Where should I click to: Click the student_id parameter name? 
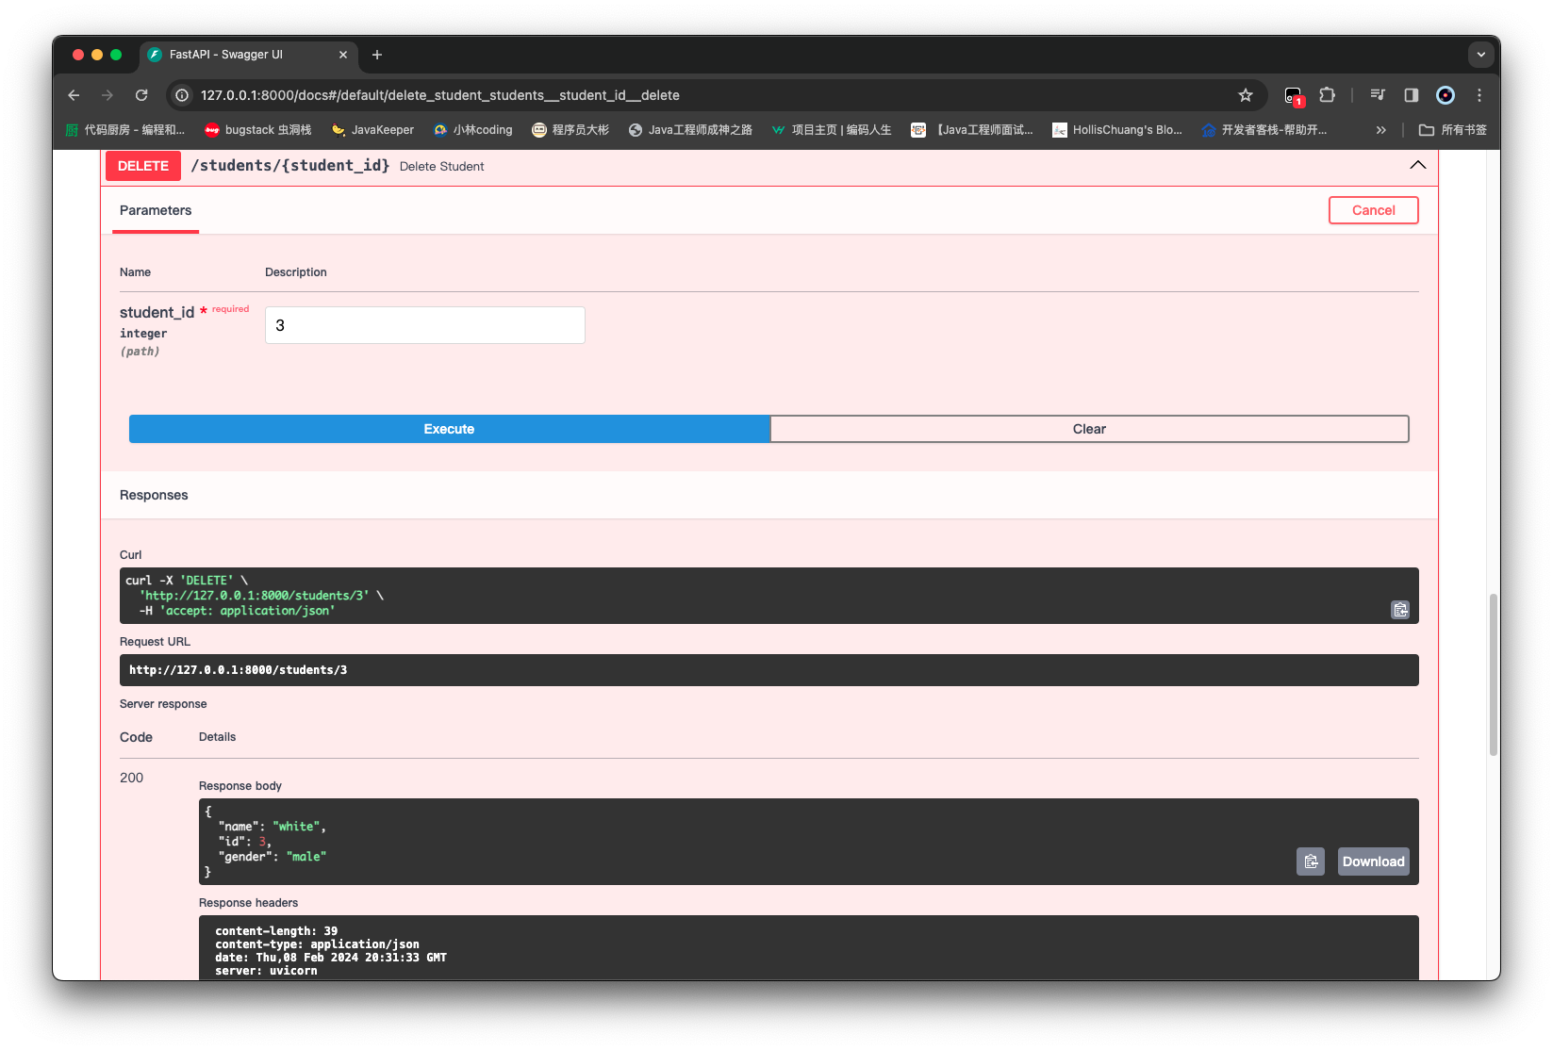[x=157, y=312]
